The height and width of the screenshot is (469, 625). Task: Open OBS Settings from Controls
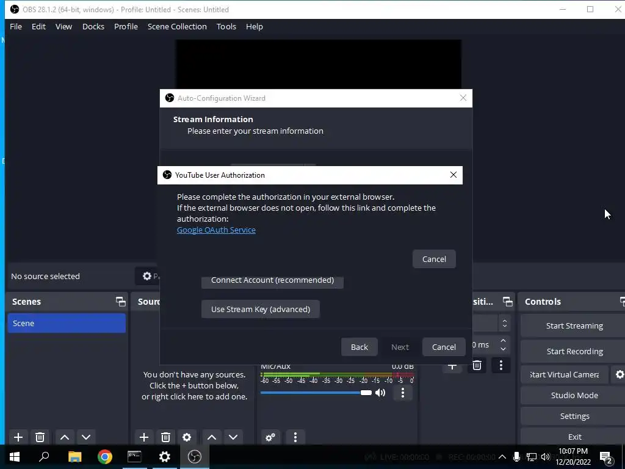[574, 416]
